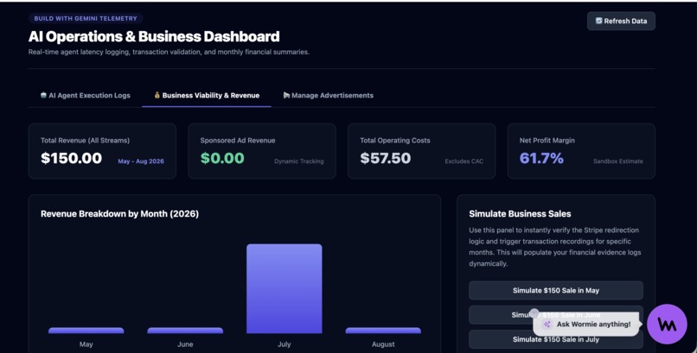Click the Dynamic Tracking label

coord(298,161)
